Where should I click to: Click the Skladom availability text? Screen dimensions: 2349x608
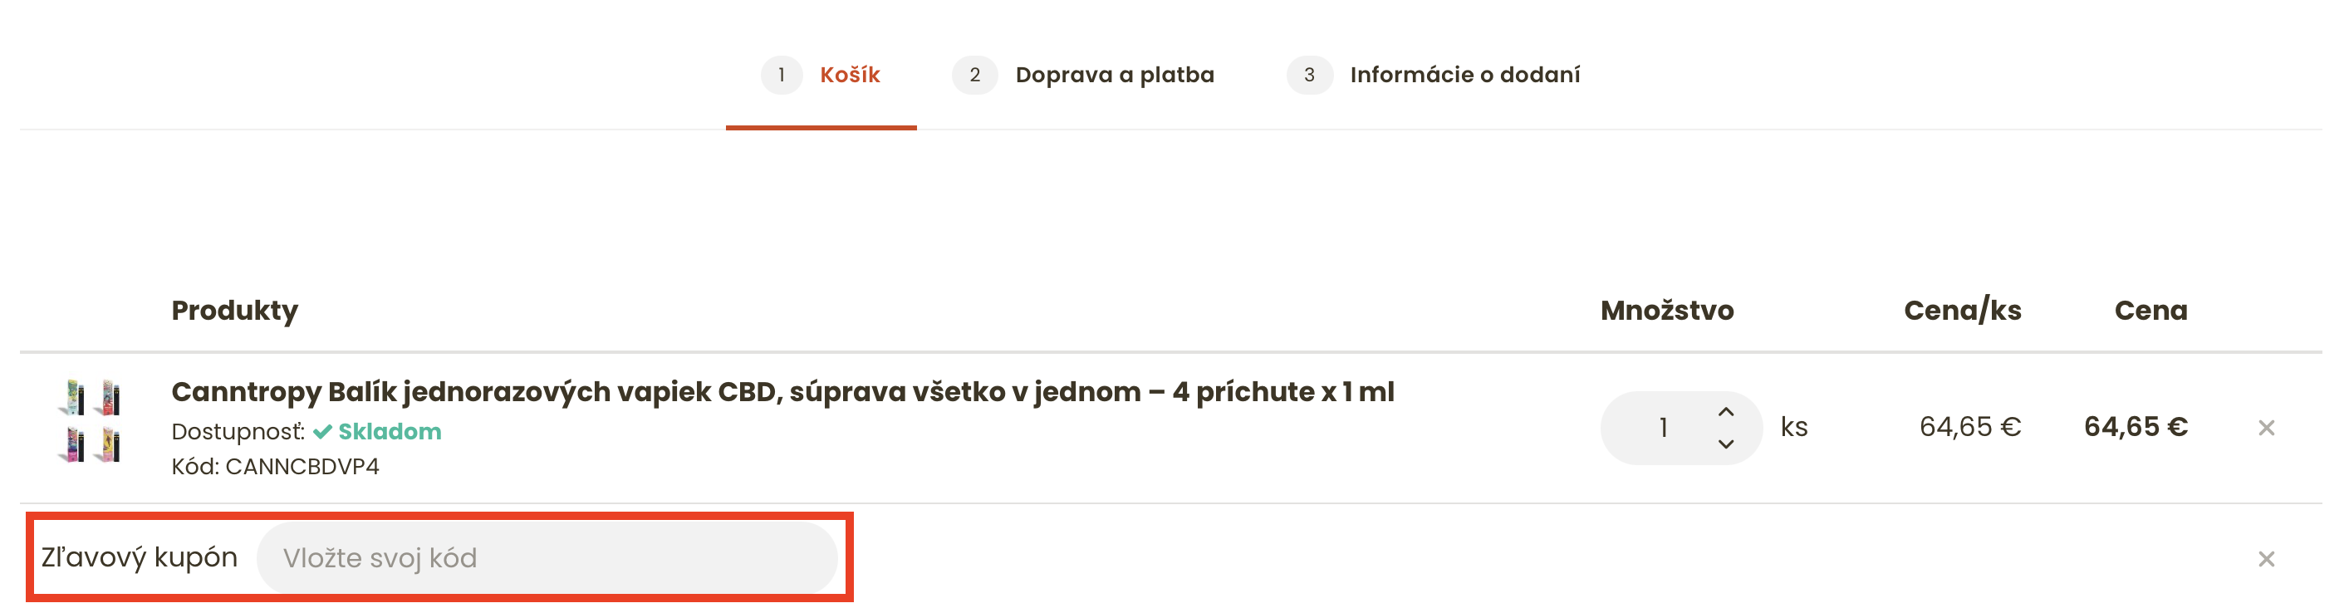[x=390, y=431]
